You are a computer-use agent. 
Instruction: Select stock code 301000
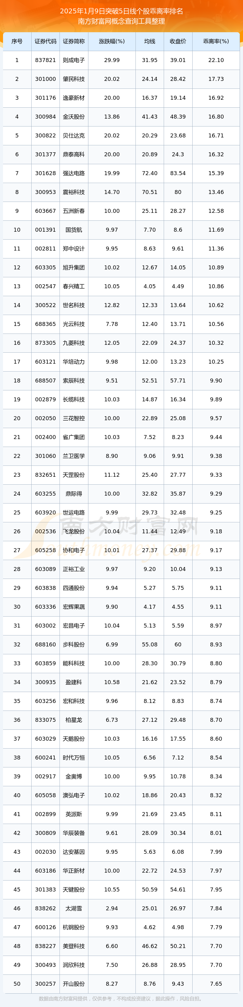[x=45, y=79]
